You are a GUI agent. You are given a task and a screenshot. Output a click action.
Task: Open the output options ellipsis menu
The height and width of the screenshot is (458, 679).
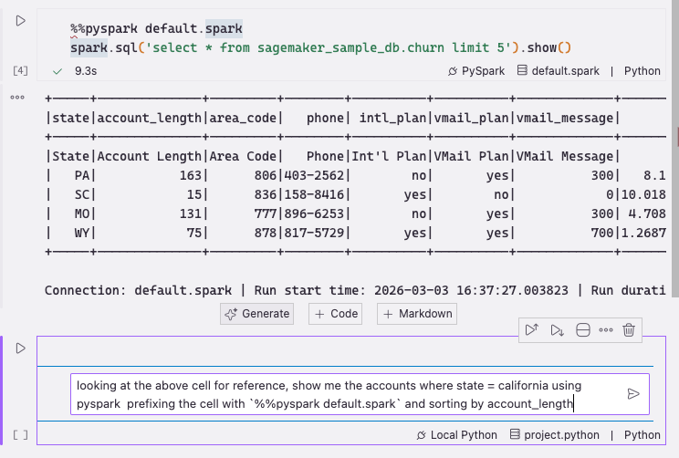(x=17, y=98)
